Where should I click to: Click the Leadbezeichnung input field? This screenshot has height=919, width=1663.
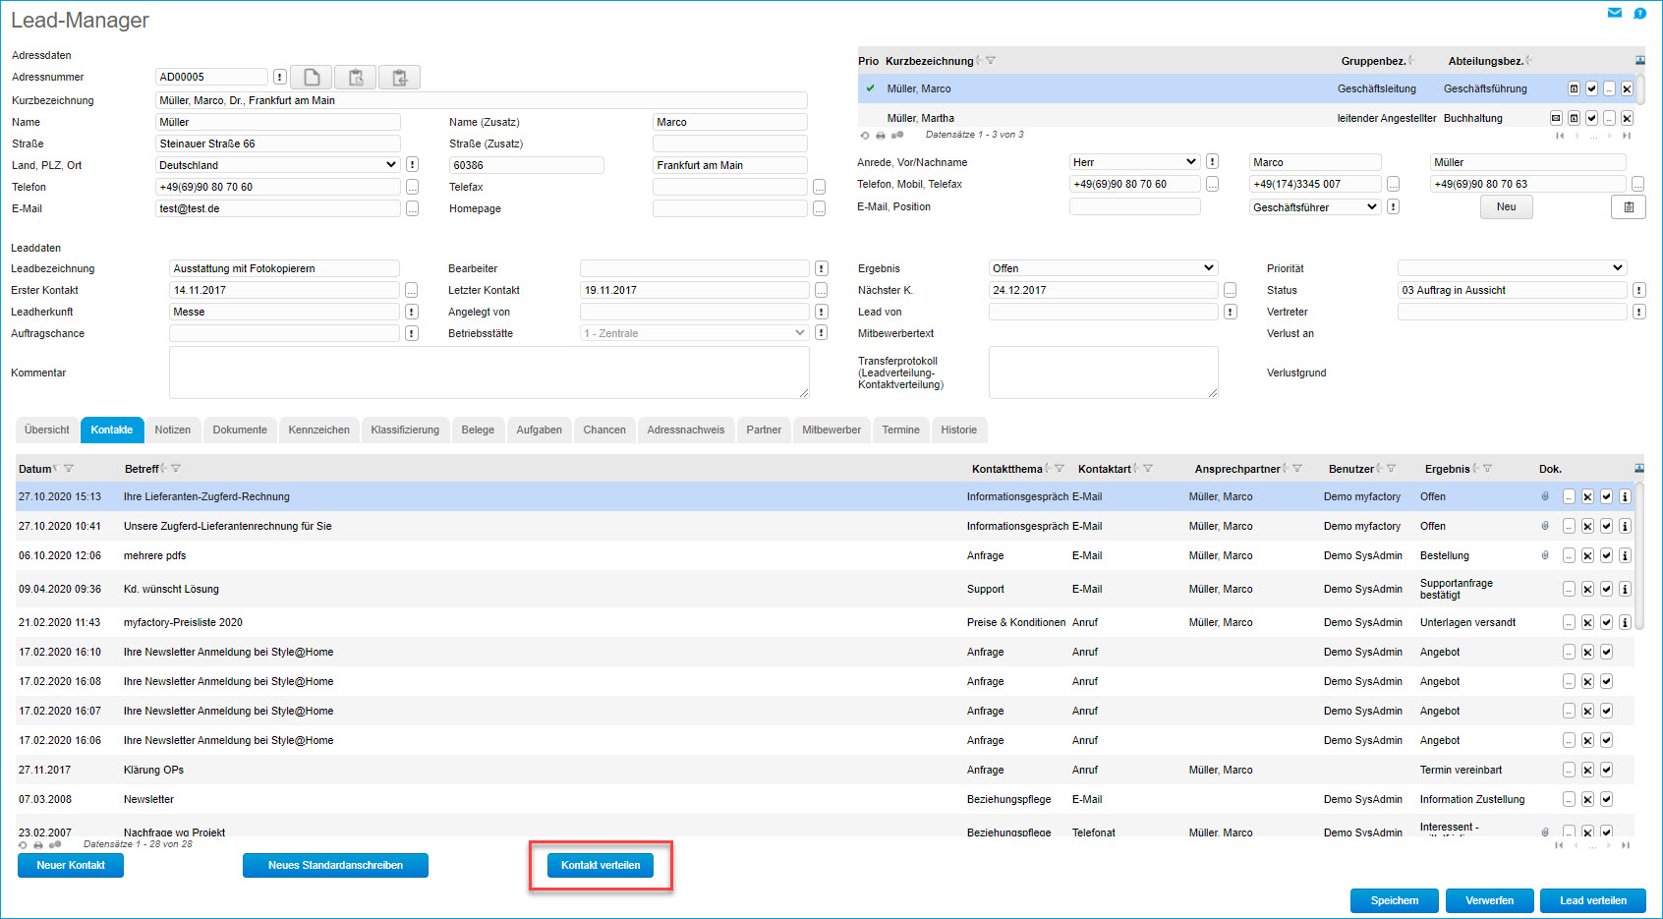click(284, 268)
